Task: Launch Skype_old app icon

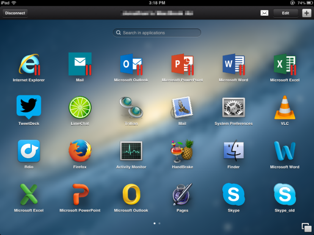Action: 285,194
